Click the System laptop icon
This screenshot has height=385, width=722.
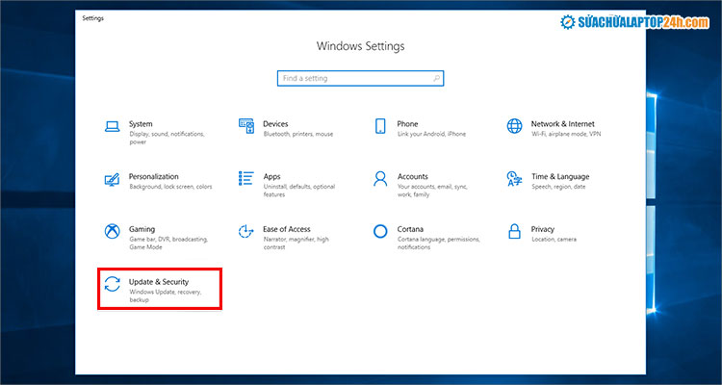pyautogui.click(x=113, y=126)
